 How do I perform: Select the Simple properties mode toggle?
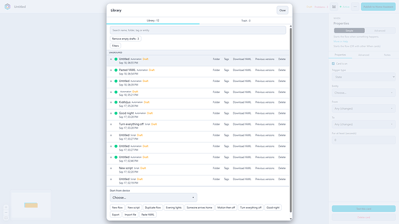tap(349, 31)
